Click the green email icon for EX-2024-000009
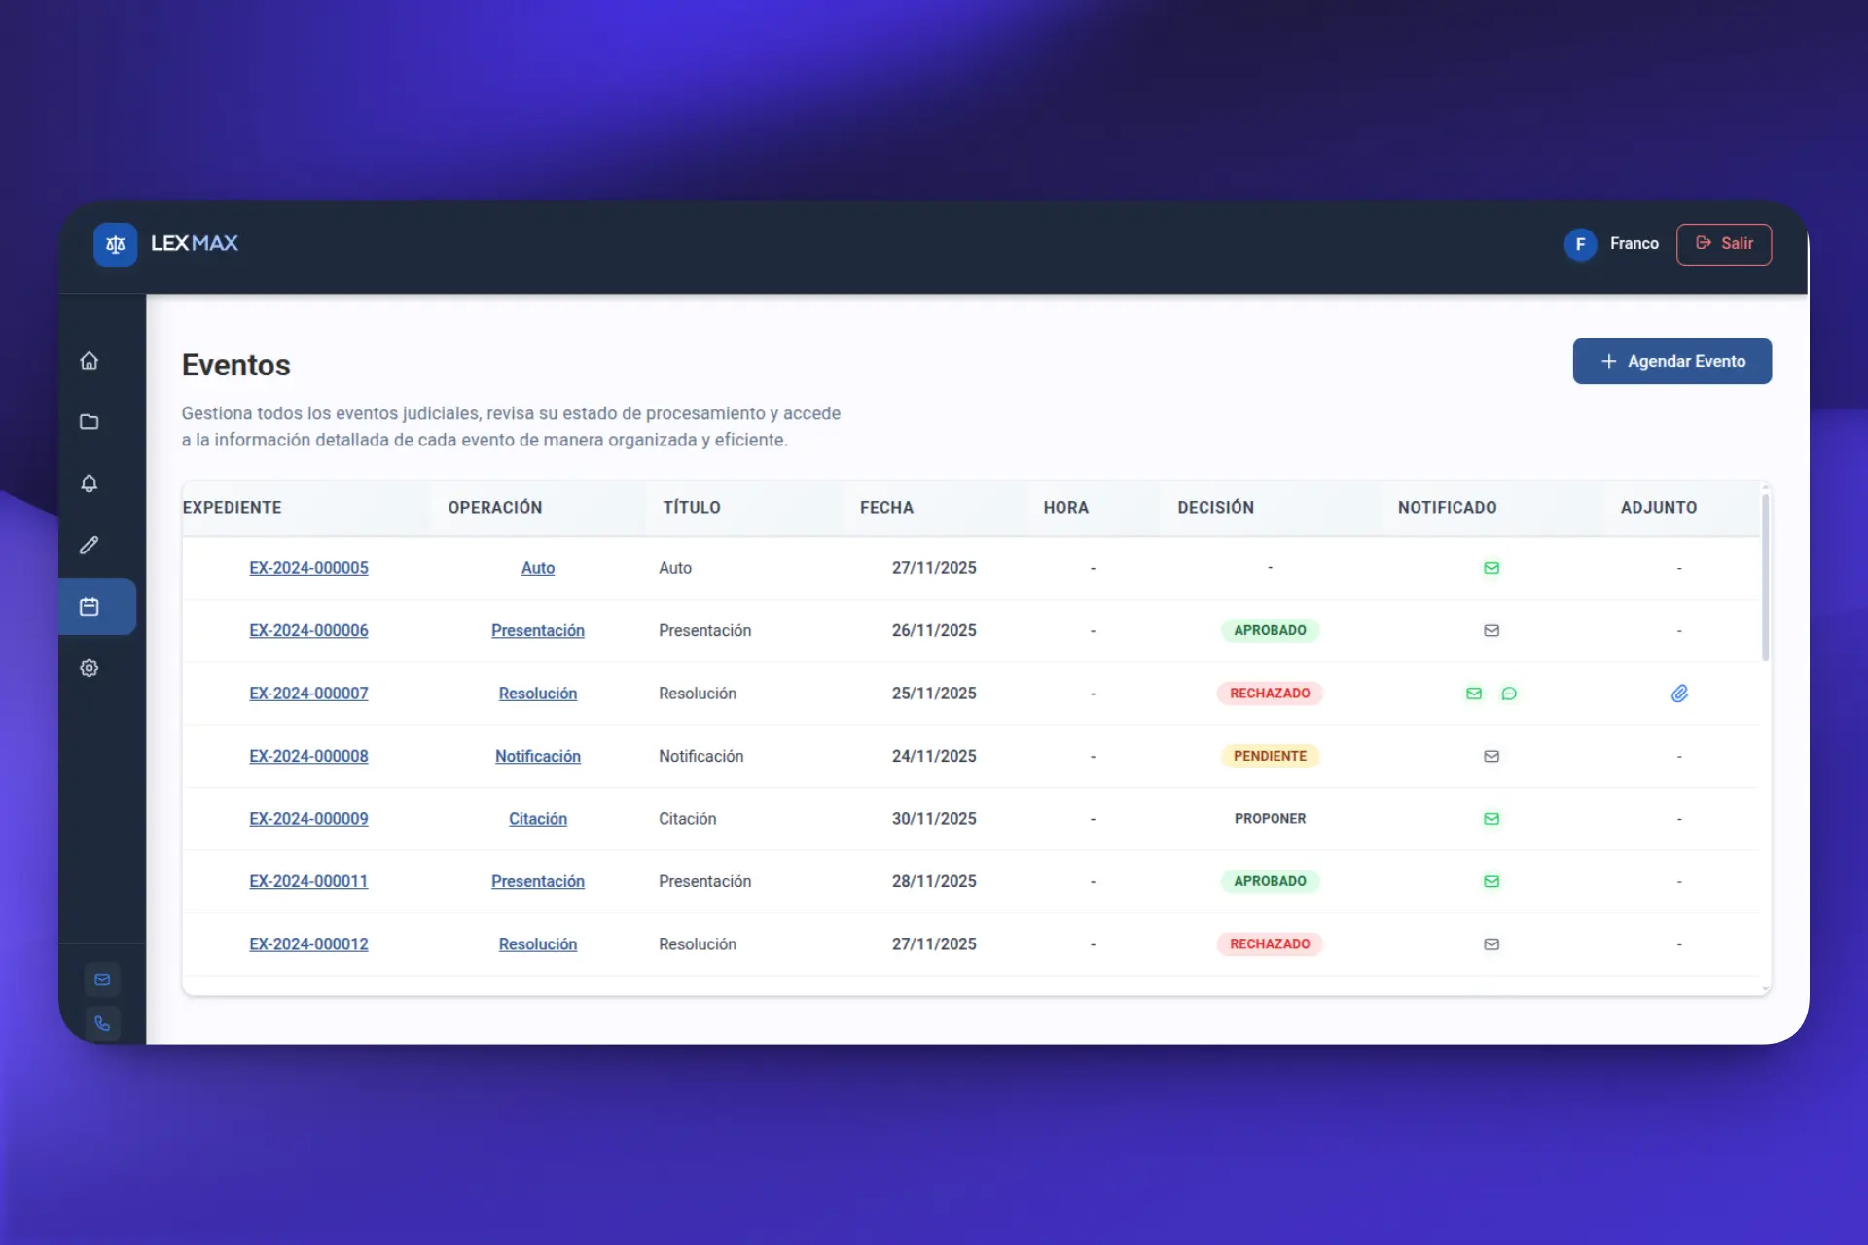 coord(1491,819)
